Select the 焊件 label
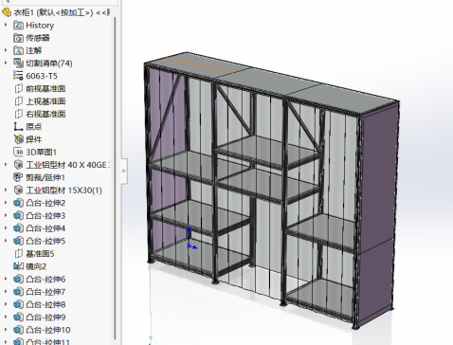Screen dimensions: 453x345 34,139
